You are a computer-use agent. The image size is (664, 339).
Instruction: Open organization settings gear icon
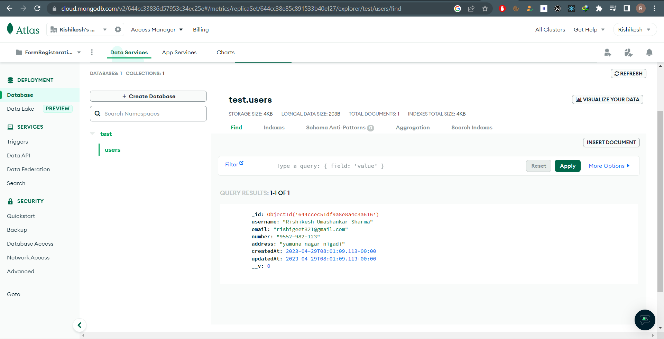click(x=118, y=29)
